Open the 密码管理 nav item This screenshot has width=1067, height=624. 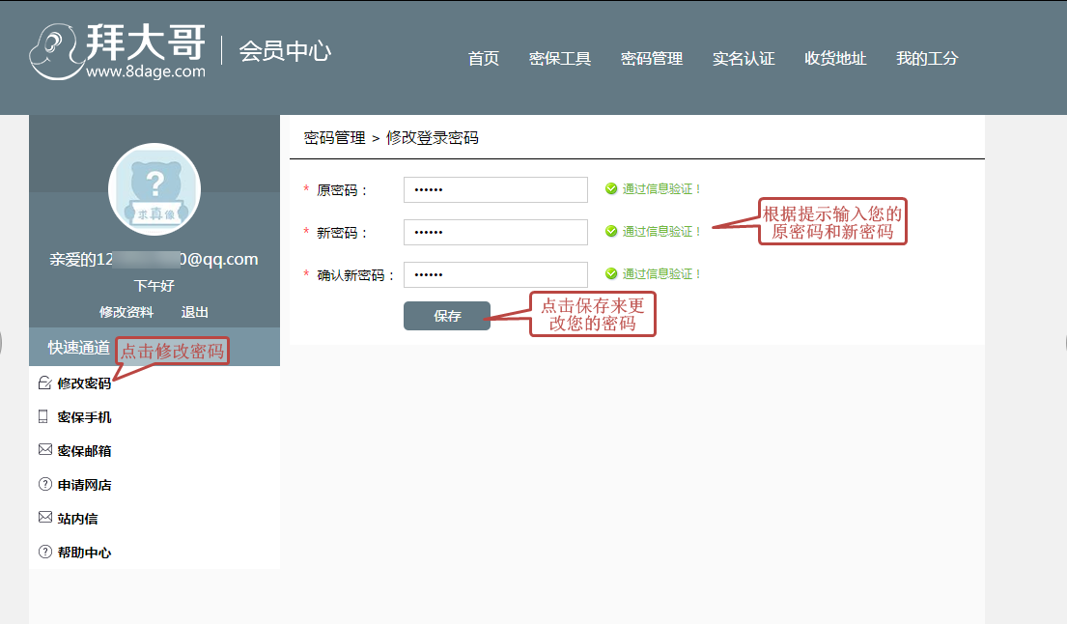pyautogui.click(x=652, y=59)
